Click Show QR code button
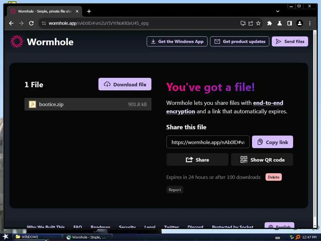The height and width of the screenshot is (241, 321). [262, 160]
